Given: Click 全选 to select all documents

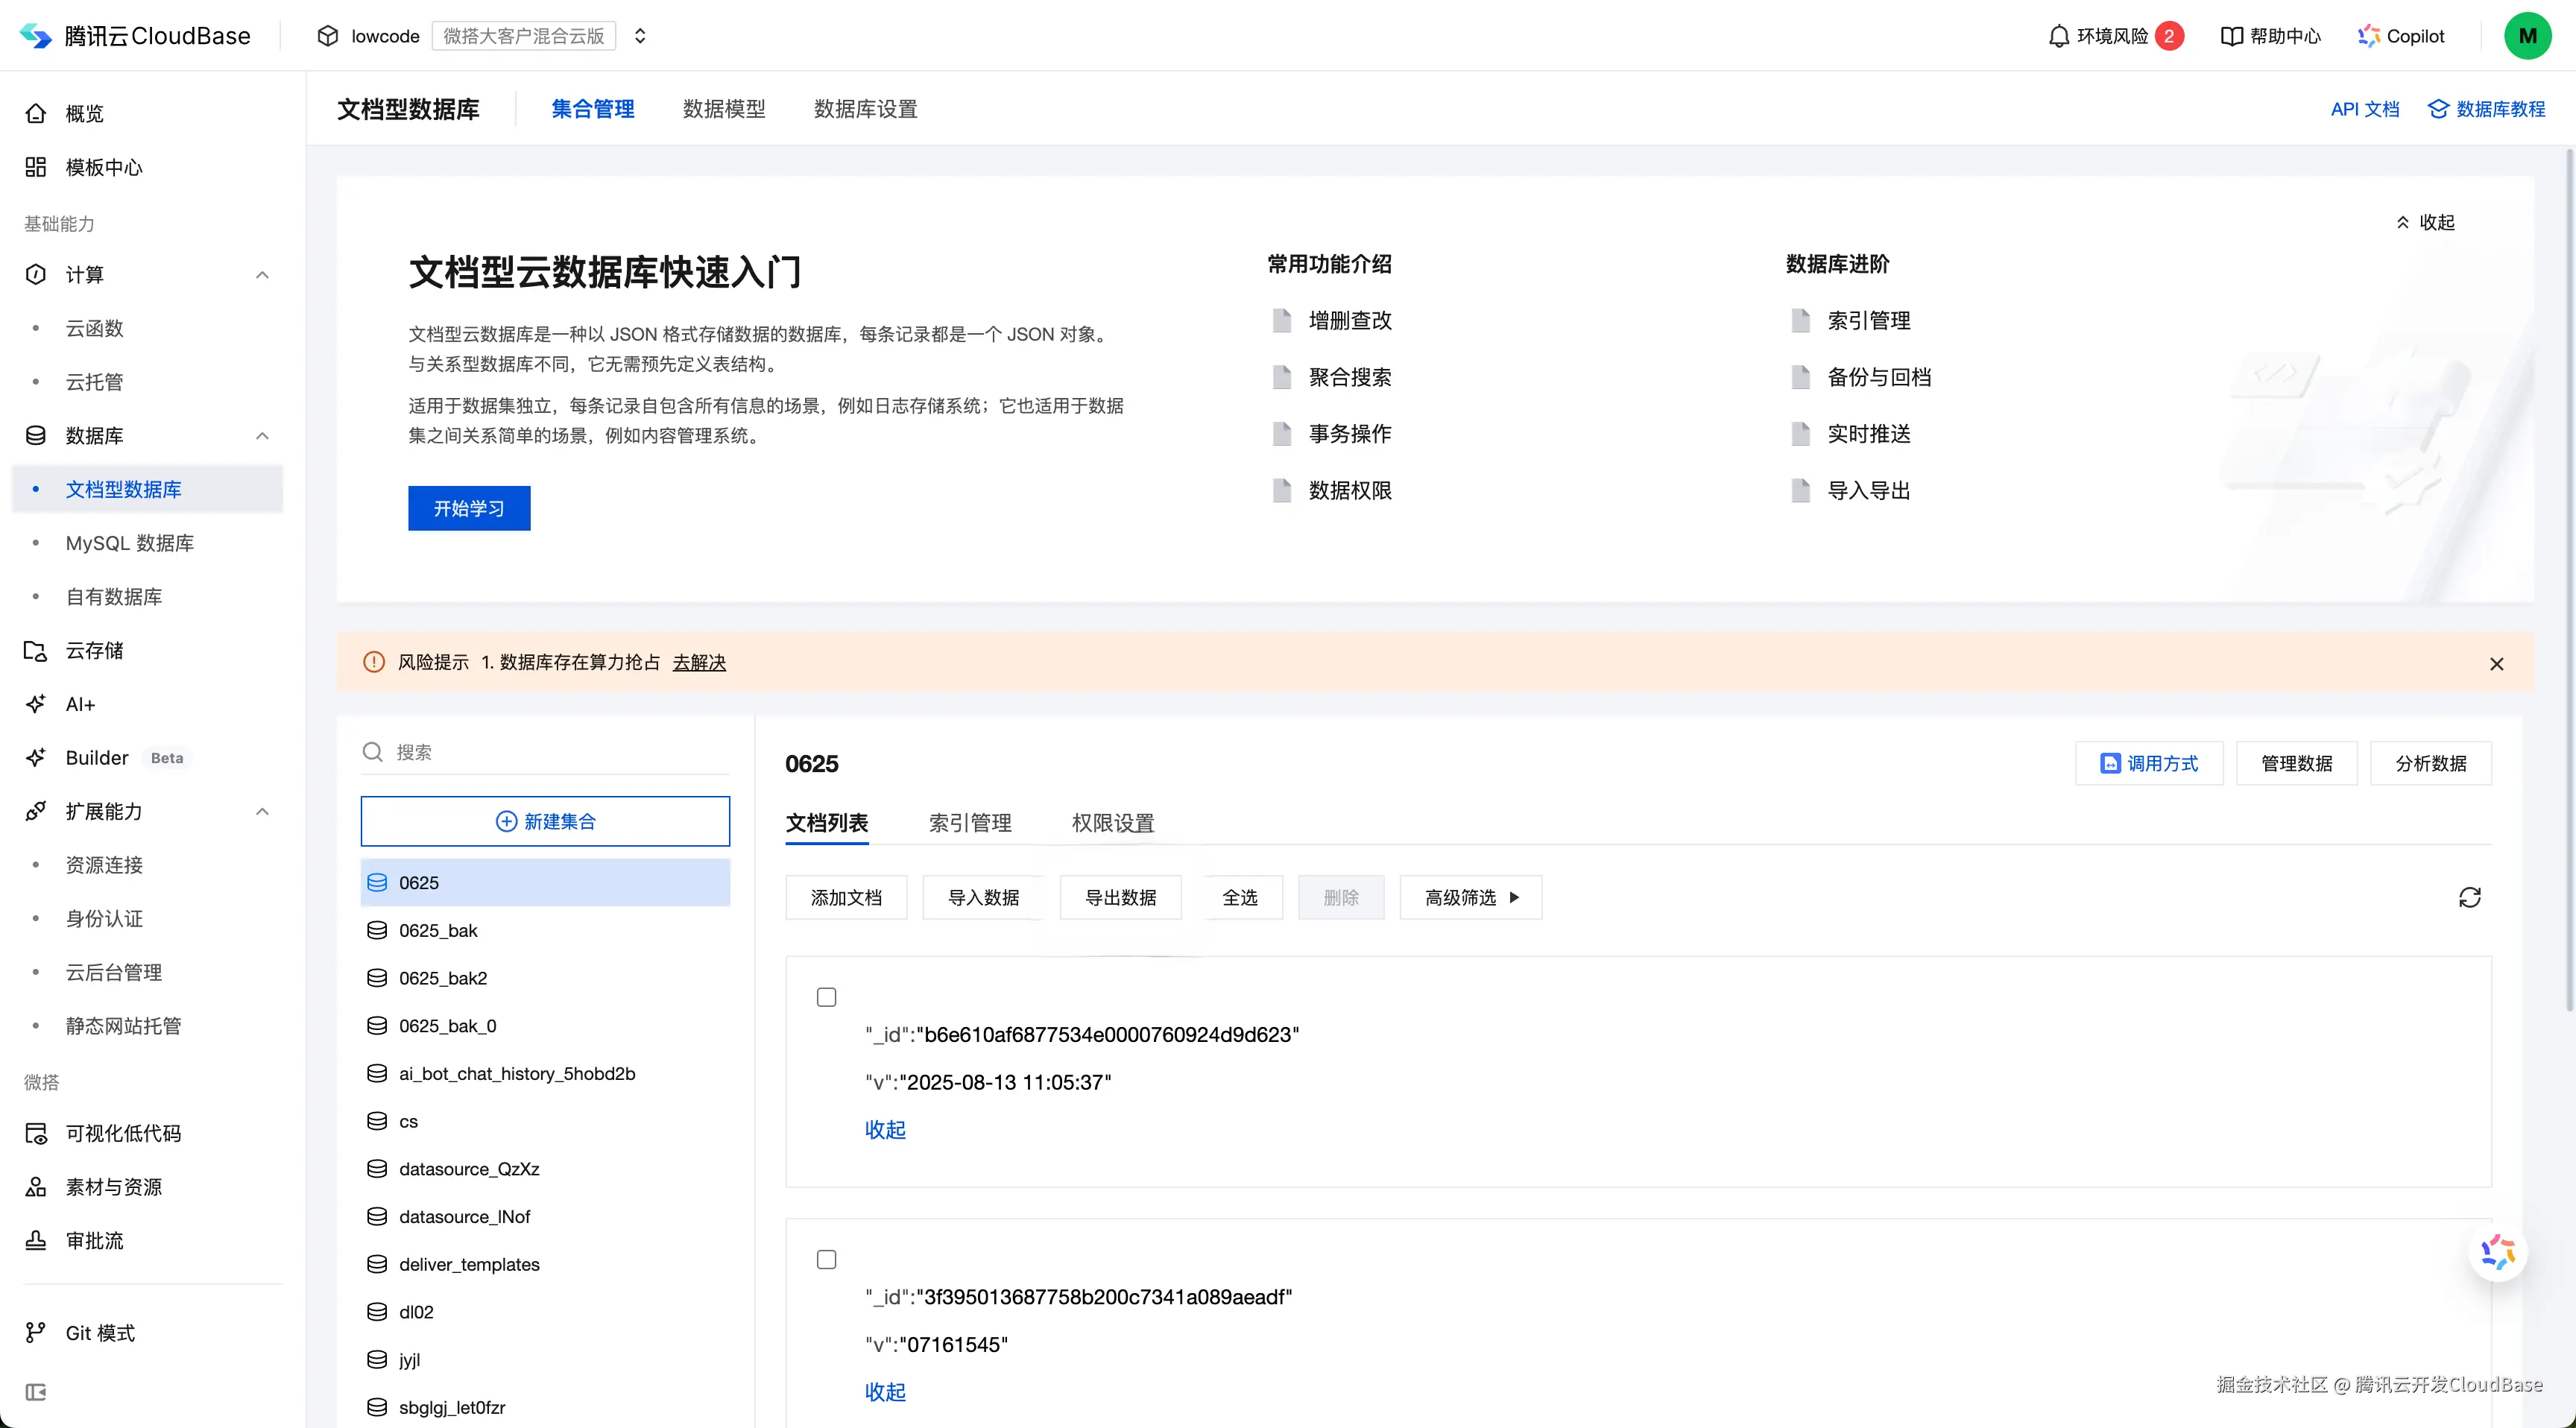Looking at the screenshot, I should tap(1242, 897).
